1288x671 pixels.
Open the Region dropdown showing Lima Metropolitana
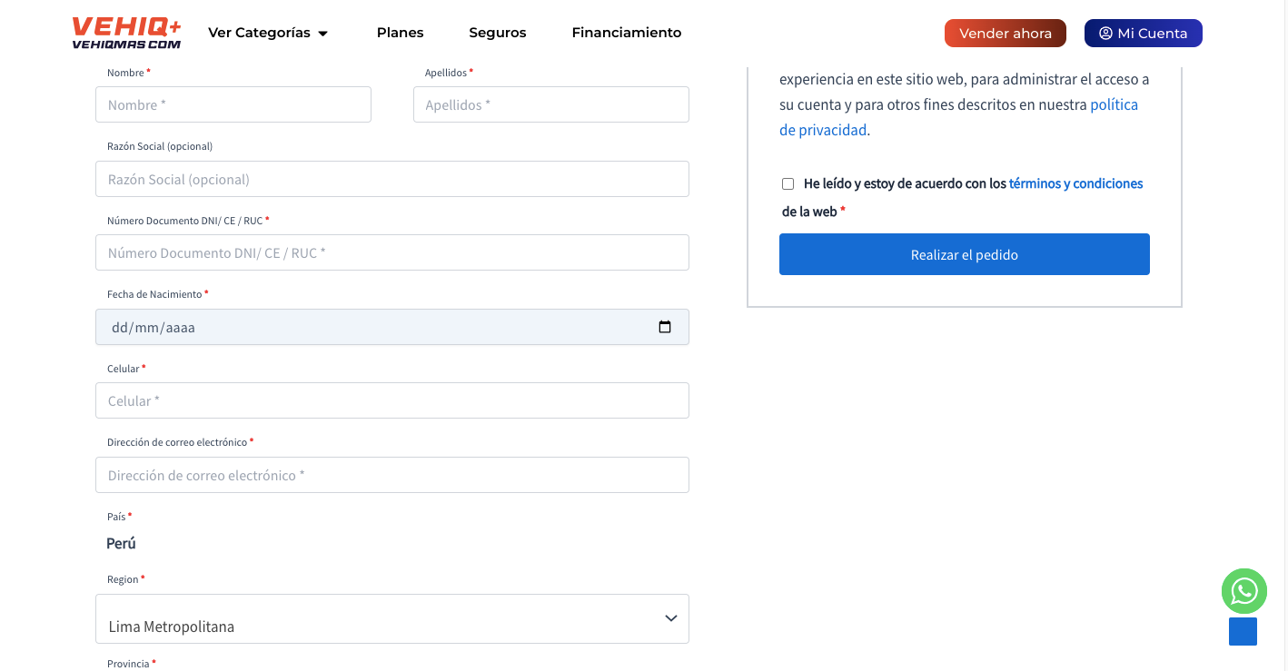391,618
